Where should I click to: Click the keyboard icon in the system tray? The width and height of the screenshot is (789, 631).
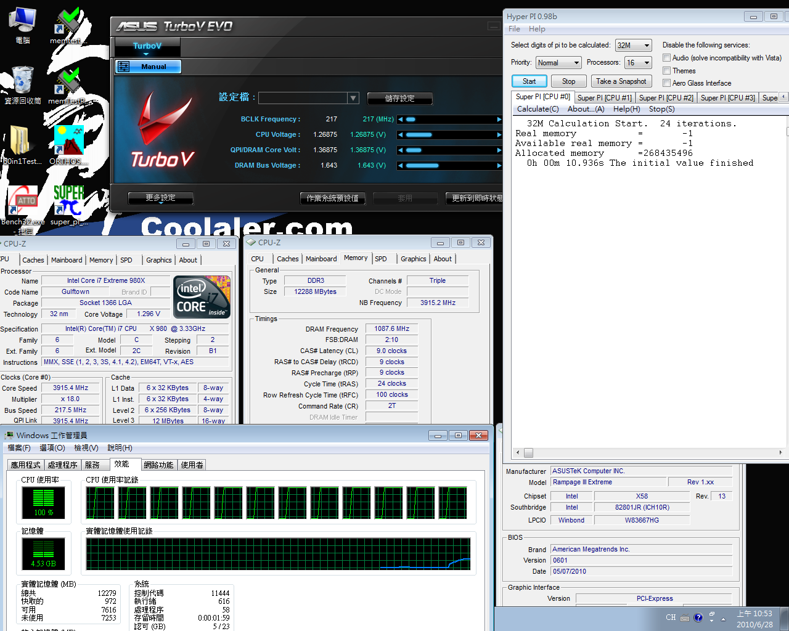[x=685, y=618]
